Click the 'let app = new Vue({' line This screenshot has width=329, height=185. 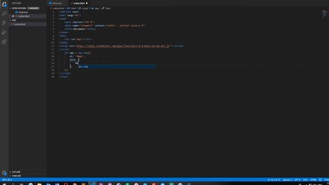tap(78, 53)
